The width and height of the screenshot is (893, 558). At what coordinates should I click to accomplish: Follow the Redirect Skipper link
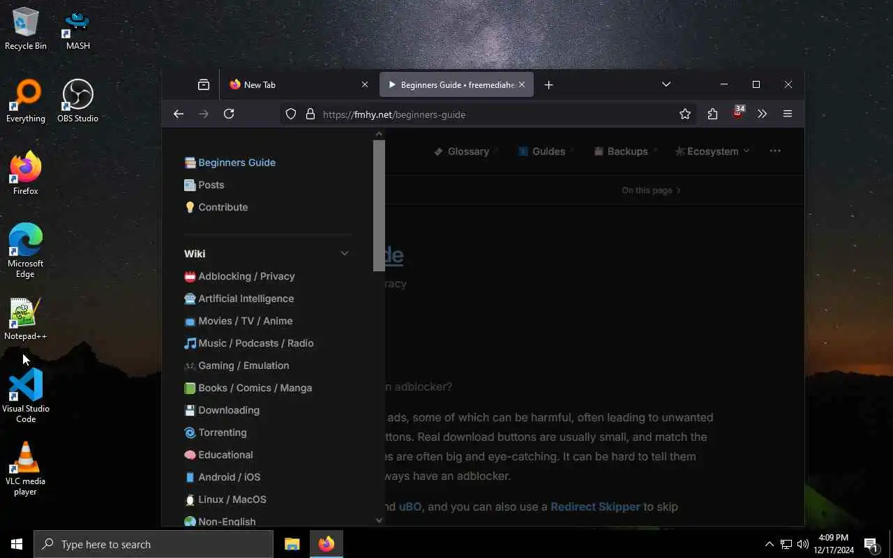(595, 506)
